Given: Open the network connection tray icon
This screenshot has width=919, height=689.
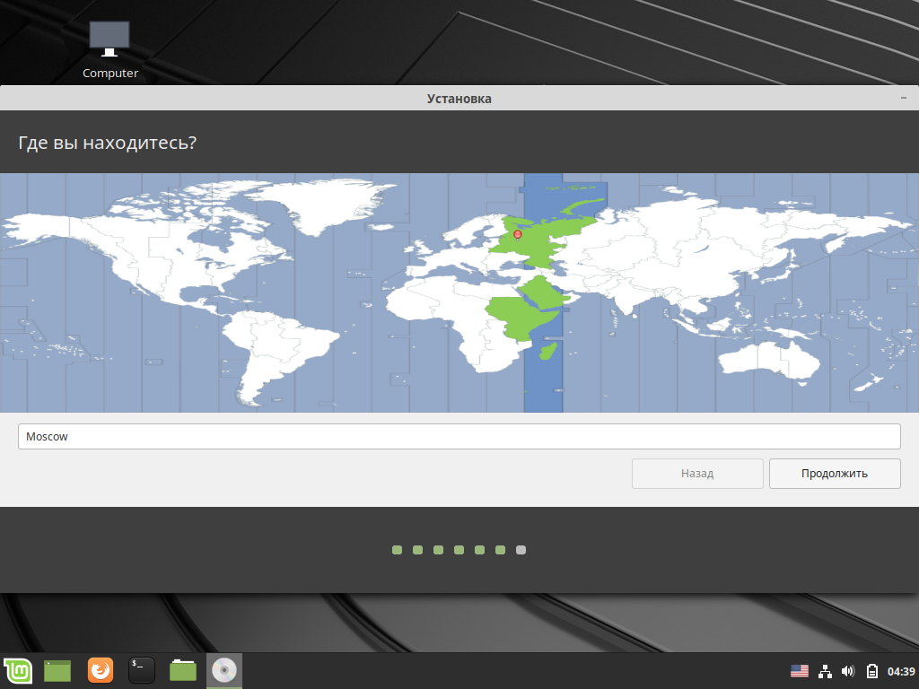Looking at the screenshot, I should click(826, 671).
